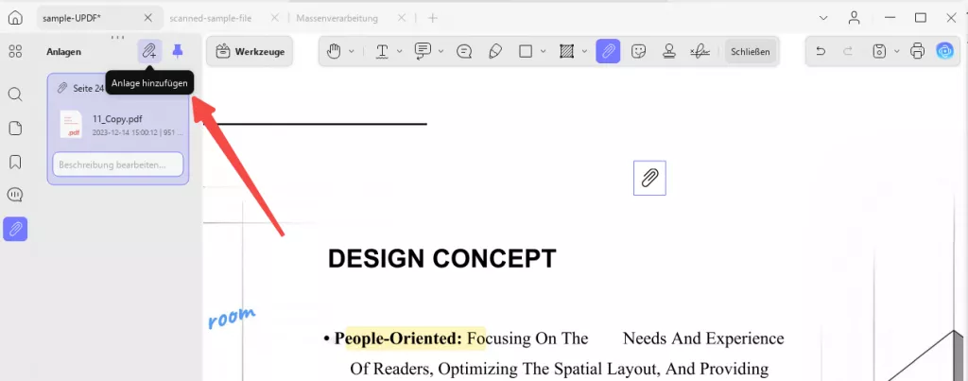Close the Massenverarbeitung tab

pyautogui.click(x=401, y=18)
